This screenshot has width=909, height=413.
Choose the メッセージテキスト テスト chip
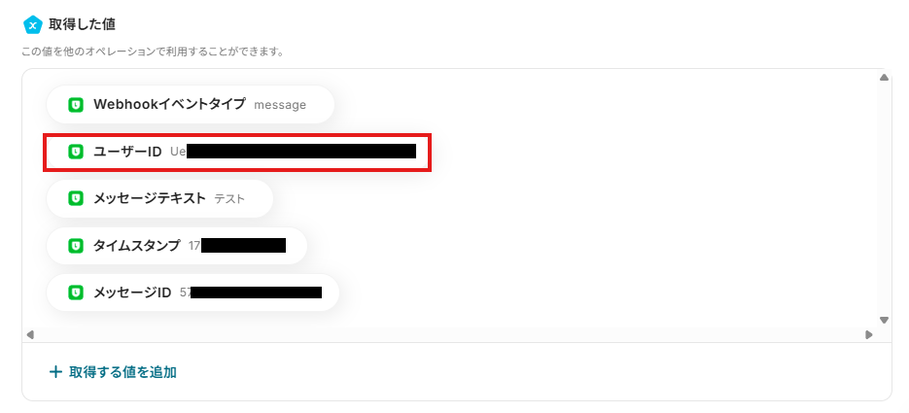(x=159, y=198)
